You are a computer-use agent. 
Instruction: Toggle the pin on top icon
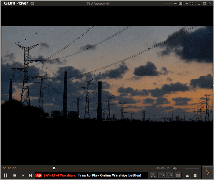coord(186,3)
